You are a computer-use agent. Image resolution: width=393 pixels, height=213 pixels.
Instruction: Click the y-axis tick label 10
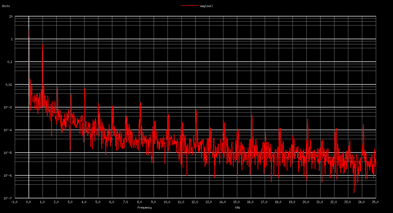[11, 16]
